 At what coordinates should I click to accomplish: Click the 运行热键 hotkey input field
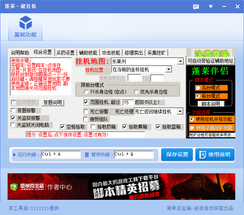coord(61,154)
